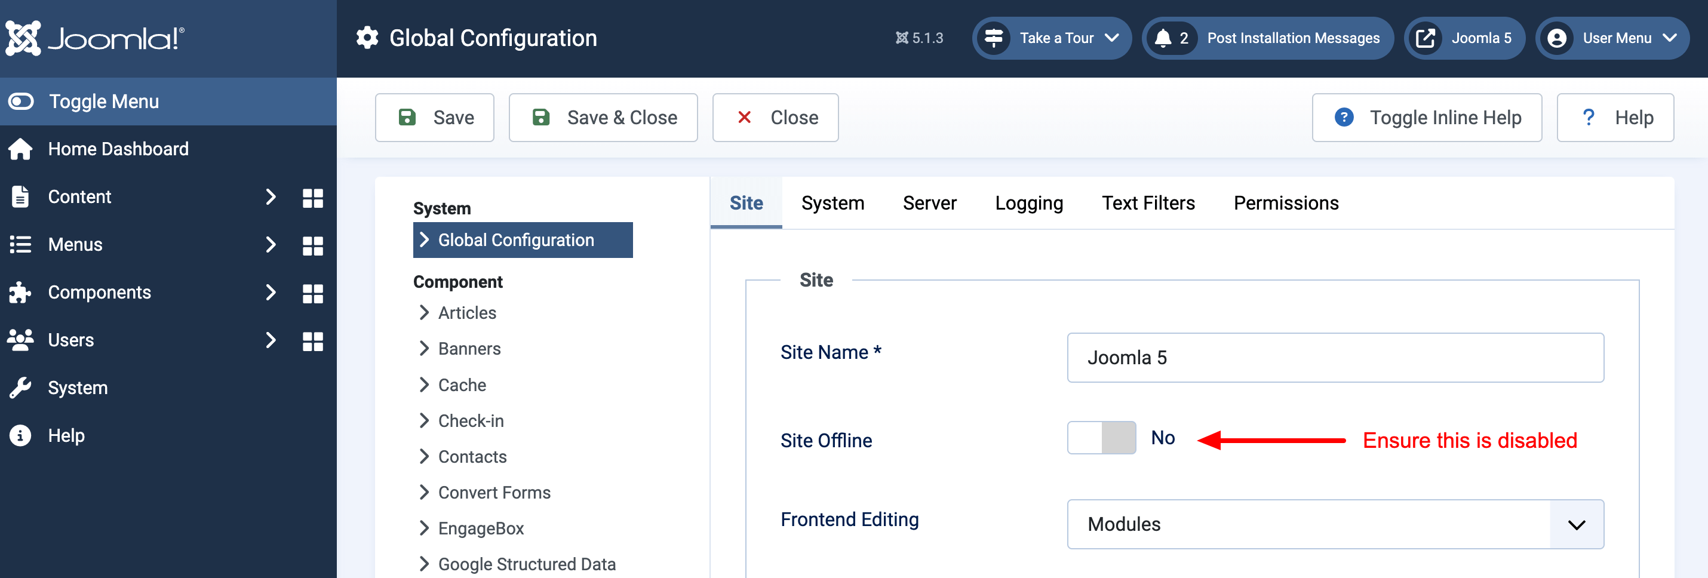The width and height of the screenshot is (1708, 578).
Task: Open EngageBox component settings
Action: (x=481, y=528)
